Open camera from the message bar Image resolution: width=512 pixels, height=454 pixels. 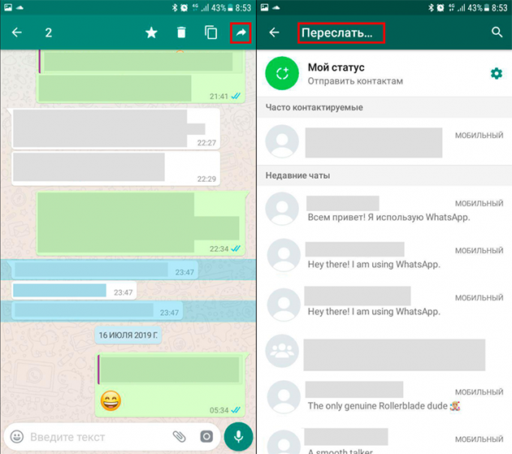pos(206,437)
